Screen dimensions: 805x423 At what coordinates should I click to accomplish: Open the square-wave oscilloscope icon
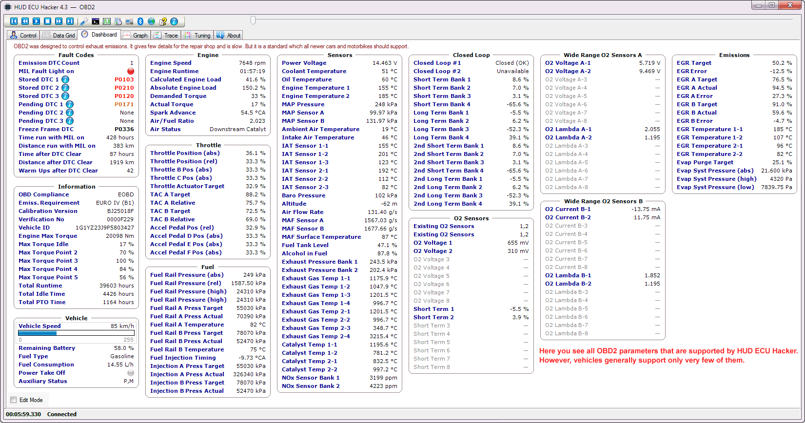tap(107, 21)
